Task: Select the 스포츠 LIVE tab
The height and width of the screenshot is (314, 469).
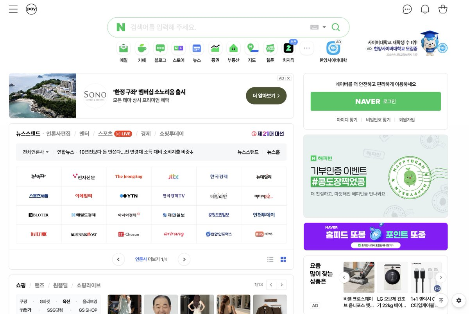Action: [x=115, y=134]
